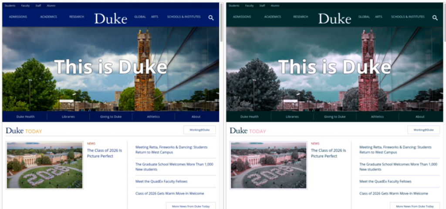Select Research in the blue navigation
446x209 pixels.
(x=77, y=17)
